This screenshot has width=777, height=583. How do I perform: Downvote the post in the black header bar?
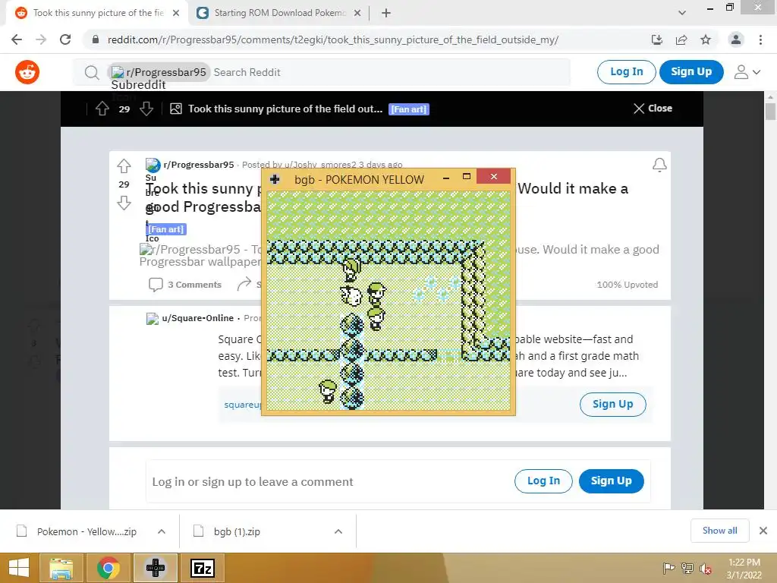coord(146,109)
